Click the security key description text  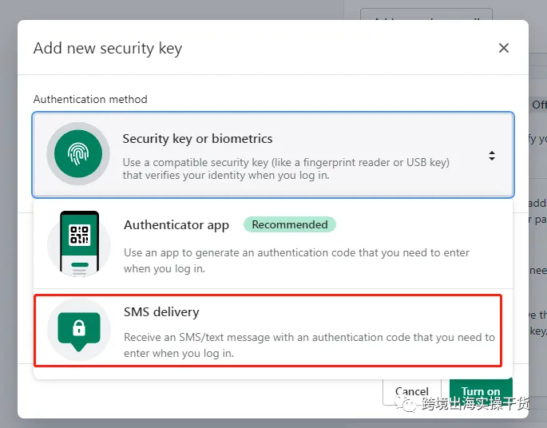pos(286,168)
